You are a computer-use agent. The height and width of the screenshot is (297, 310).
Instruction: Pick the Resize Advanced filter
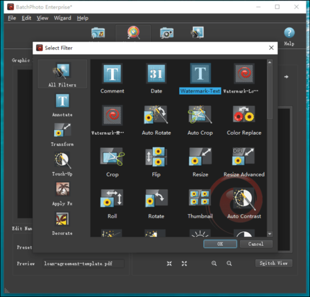(244, 157)
